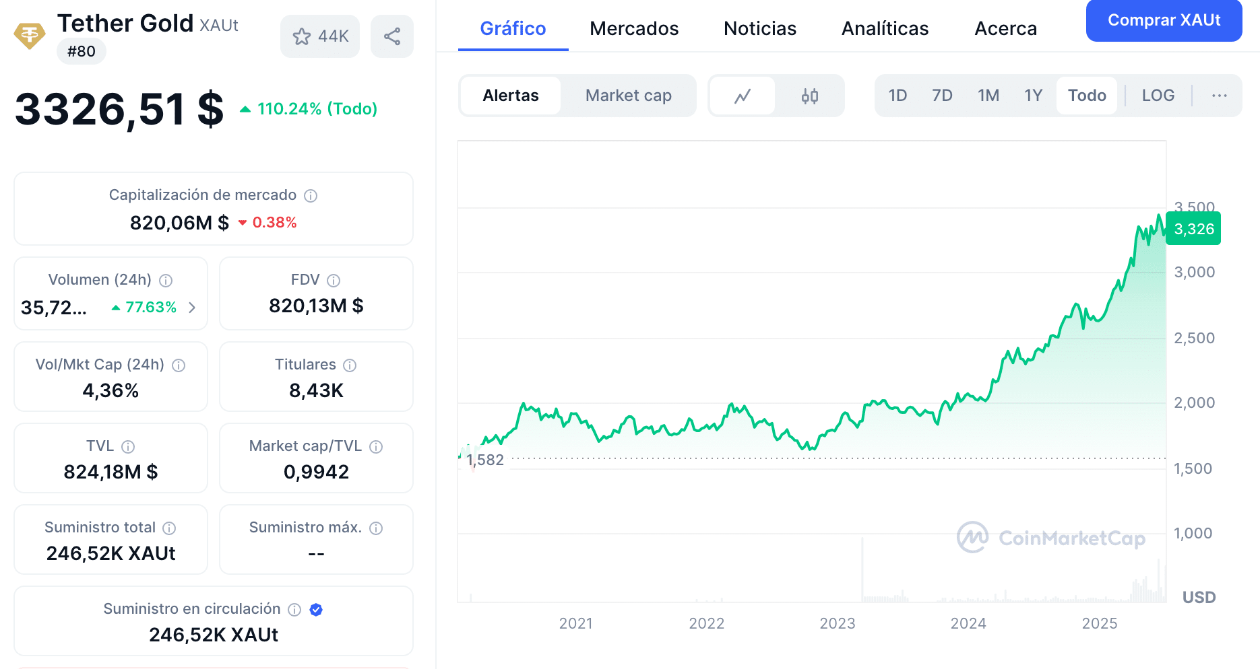1260x669 pixels.
Task: Open the three-dots chart options menu
Action: (x=1220, y=96)
